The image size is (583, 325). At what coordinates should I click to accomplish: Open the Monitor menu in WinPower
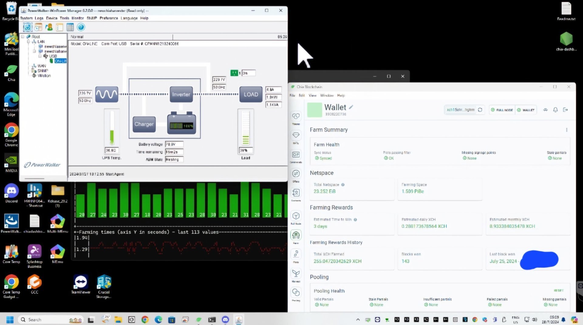(78, 18)
